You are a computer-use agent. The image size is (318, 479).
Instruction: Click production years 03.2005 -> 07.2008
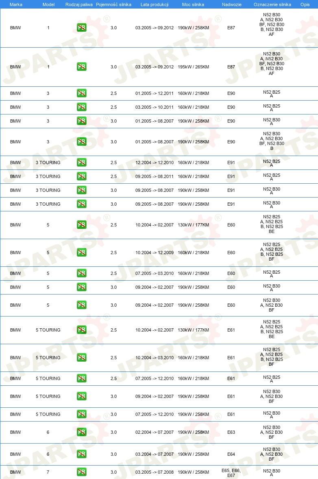(155, 472)
